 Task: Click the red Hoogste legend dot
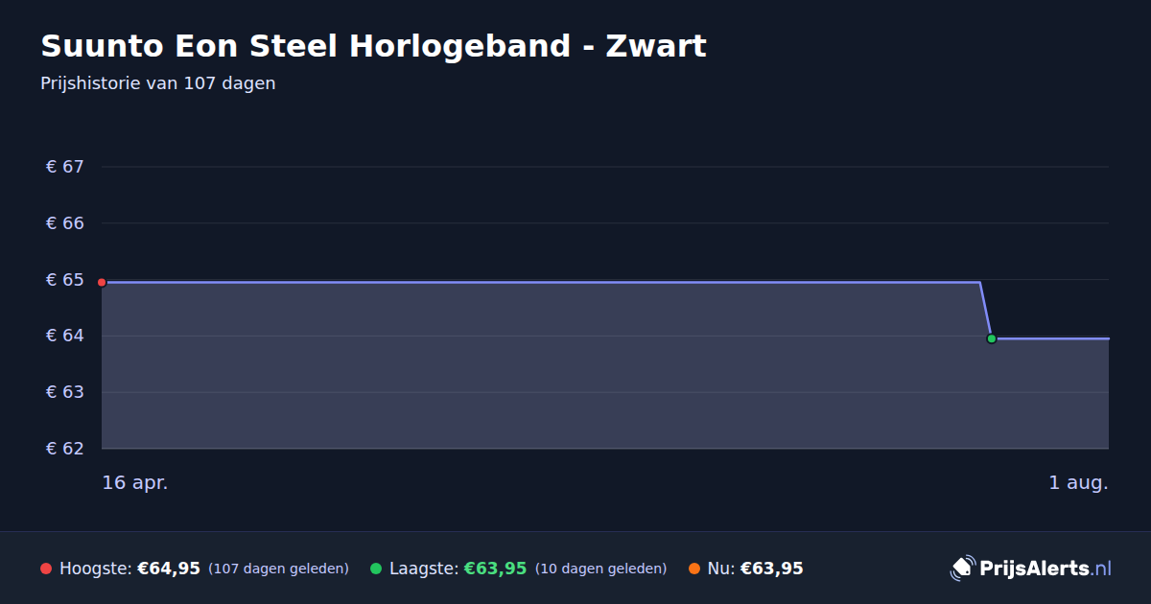coord(46,569)
